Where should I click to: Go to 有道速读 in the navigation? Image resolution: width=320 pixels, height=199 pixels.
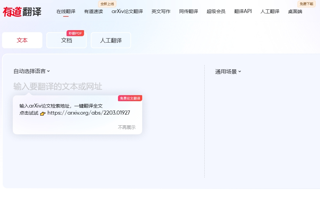click(93, 11)
